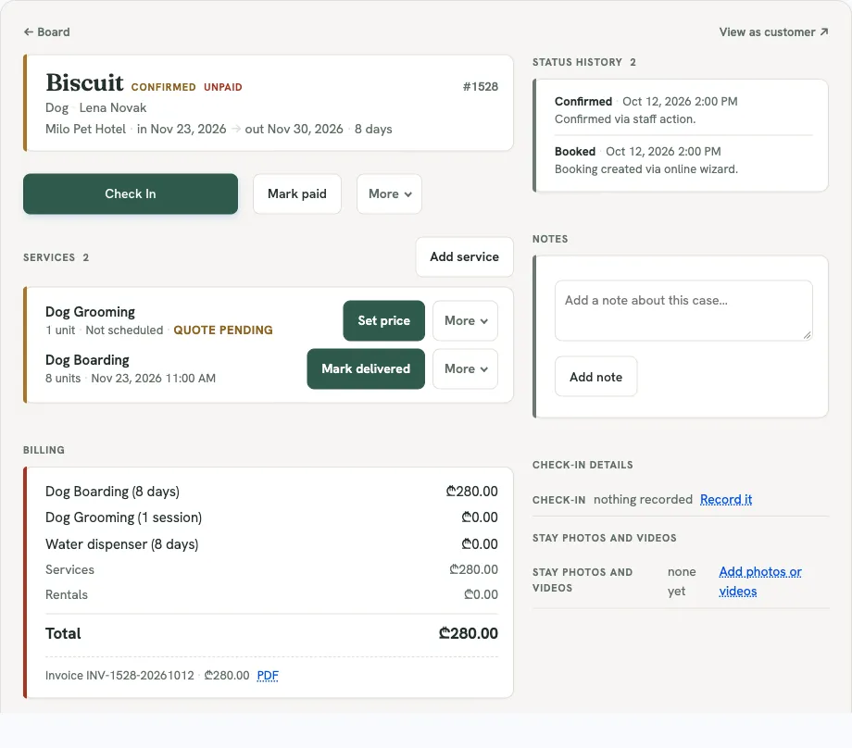Click the Services subtotal row
The width and height of the screenshot is (852, 748).
tap(271, 569)
